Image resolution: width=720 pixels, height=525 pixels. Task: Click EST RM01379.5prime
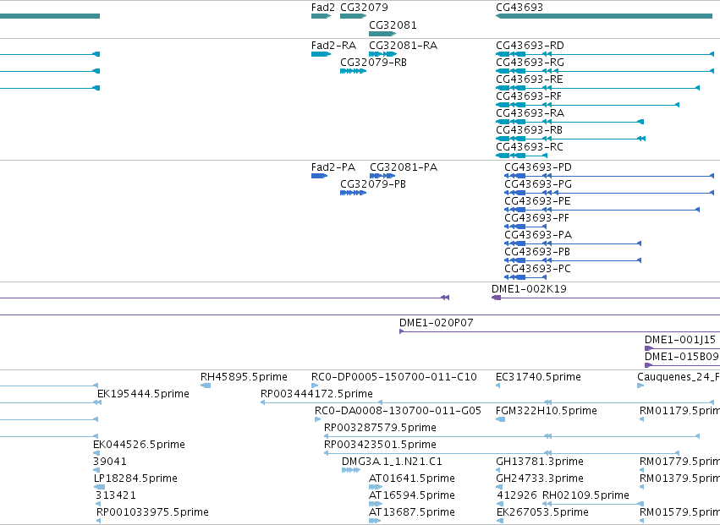(679, 479)
